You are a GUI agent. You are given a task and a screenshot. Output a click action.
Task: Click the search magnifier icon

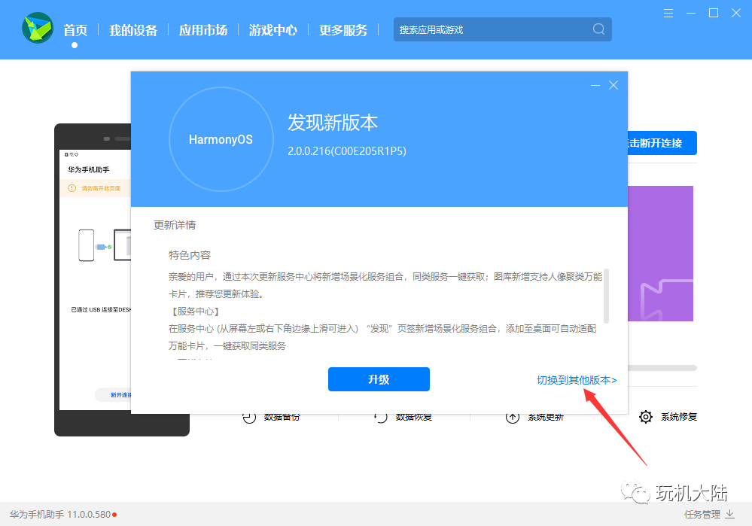pos(598,29)
